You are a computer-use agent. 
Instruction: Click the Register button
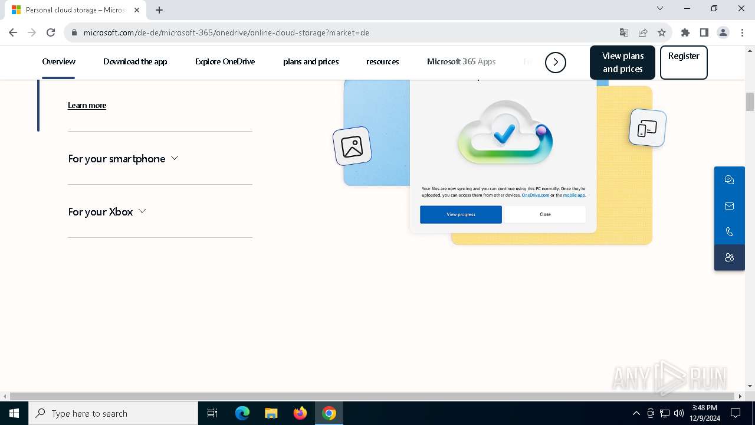pyautogui.click(x=684, y=63)
